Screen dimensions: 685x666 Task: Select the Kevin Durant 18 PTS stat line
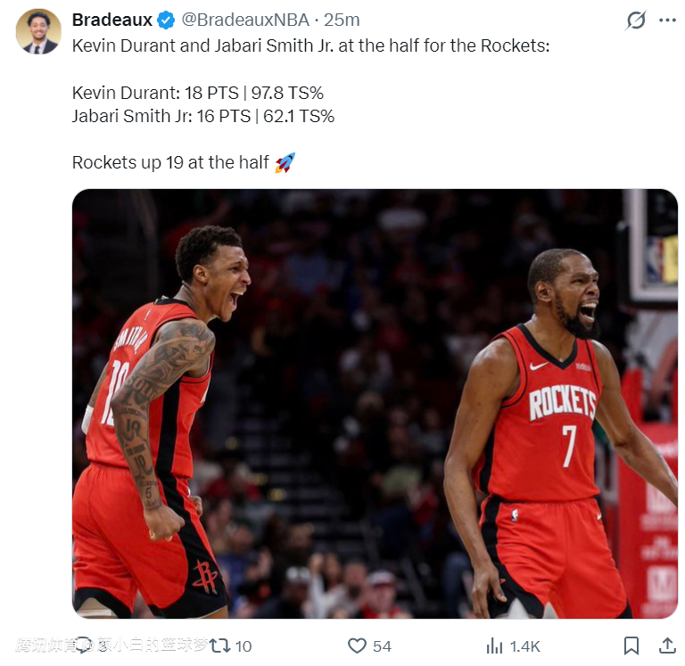(x=198, y=93)
